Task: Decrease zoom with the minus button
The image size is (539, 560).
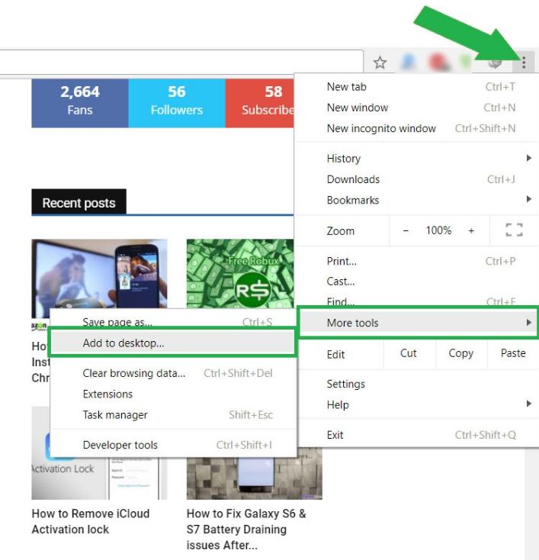Action: tap(406, 230)
